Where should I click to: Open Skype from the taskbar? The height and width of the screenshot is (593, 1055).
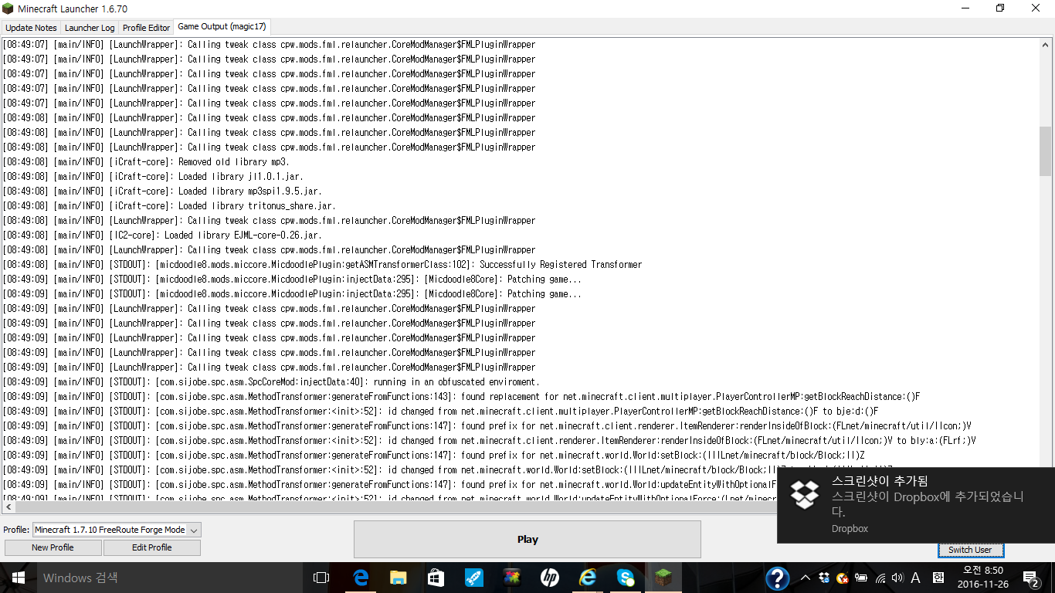(626, 578)
